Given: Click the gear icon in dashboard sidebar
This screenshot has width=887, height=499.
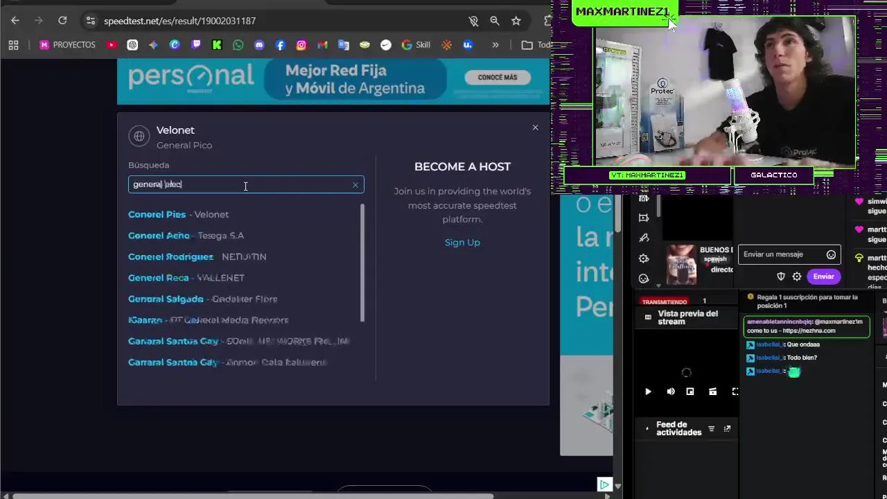Looking at the screenshot, I should click(644, 259).
